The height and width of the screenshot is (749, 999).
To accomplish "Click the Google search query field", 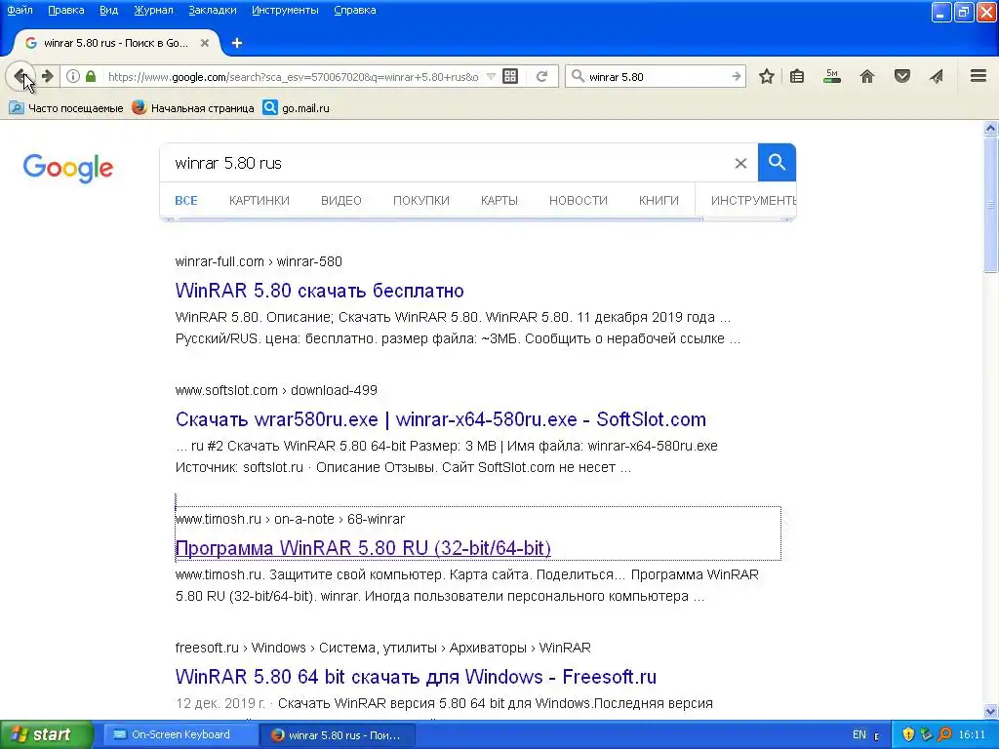I will point(446,163).
